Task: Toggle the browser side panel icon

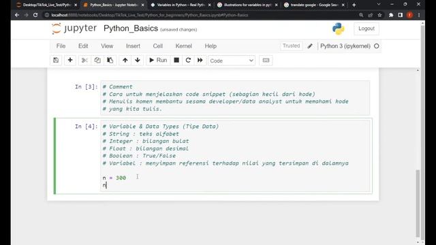Action: click(x=401, y=15)
